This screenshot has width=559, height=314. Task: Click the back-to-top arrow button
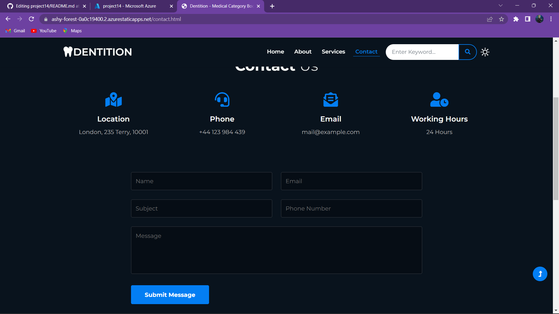(540, 274)
